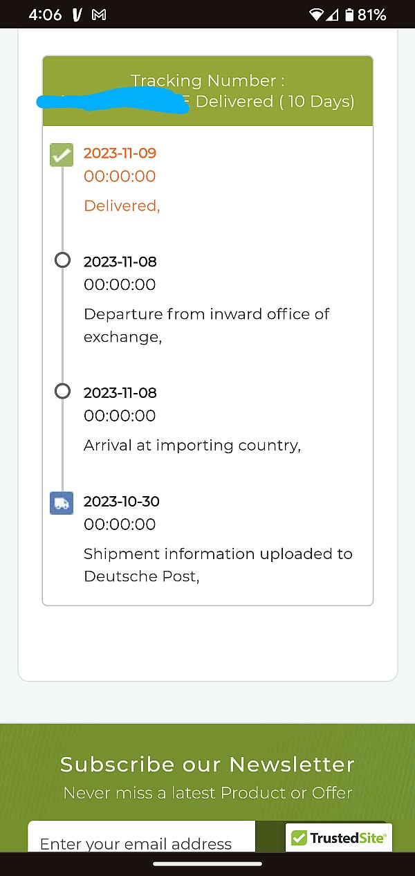Select the Arrival at importing country marker
This screenshot has height=876, width=415.
[x=62, y=391]
